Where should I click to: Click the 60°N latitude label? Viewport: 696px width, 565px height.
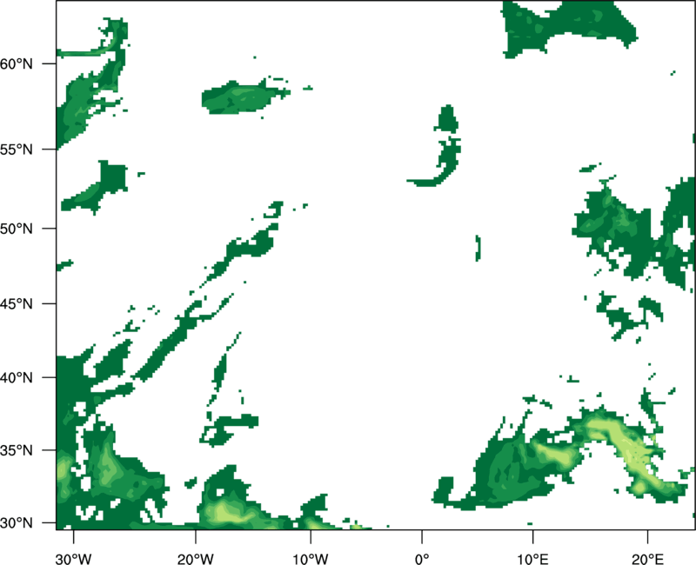tap(17, 63)
